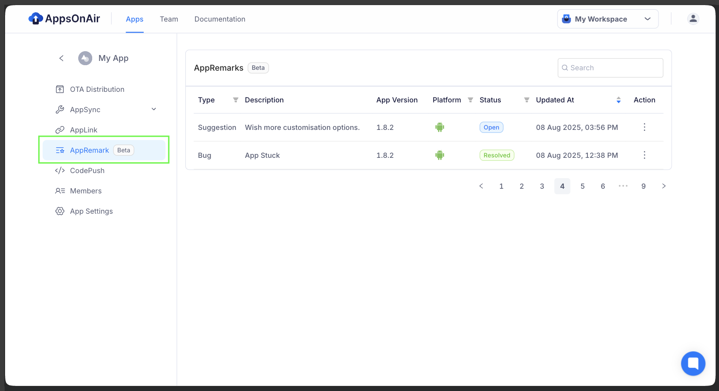Open the Platform column filter
Viewport: 719px width, 391px height.
[470, 100]
